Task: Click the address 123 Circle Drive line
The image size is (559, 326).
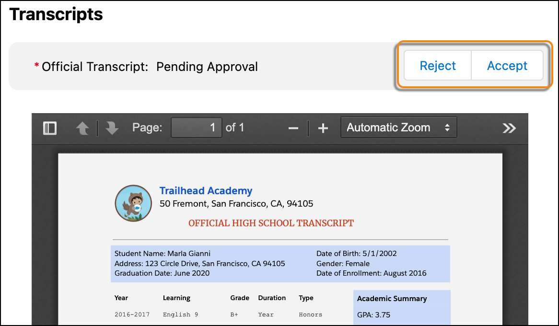Action: [199, 264]
